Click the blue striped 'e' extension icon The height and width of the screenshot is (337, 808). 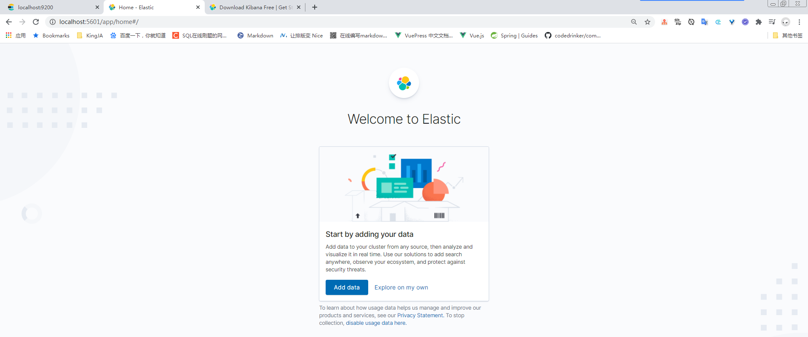718,22
